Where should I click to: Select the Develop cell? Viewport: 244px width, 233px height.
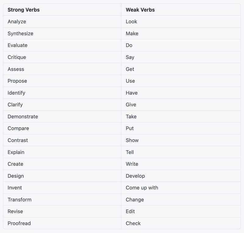(135, 176)
